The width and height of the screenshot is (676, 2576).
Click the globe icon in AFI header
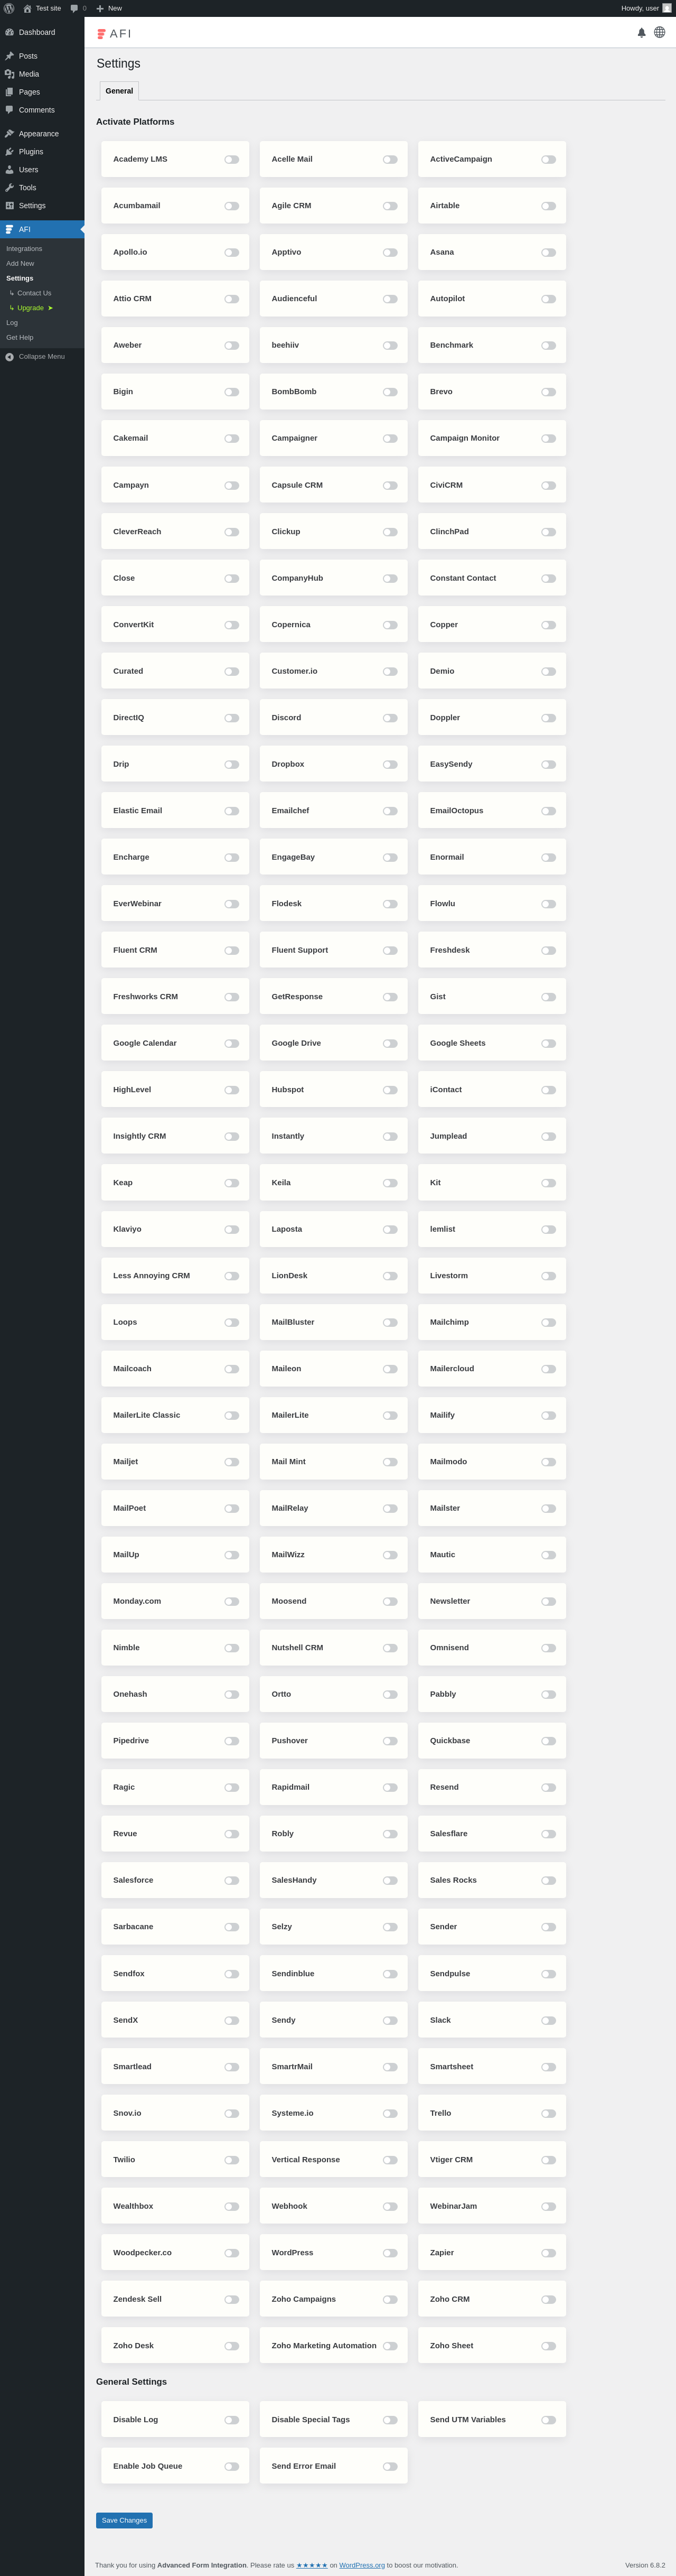tap(660, 32)
